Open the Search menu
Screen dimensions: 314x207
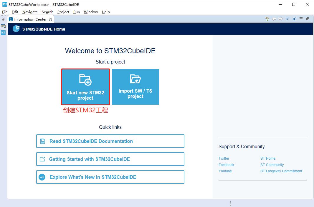pos(47,12)
